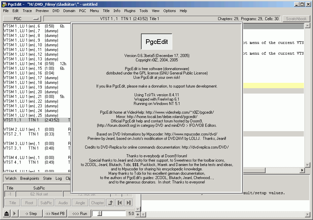The image size is (313, 220).
Task: Click the current PGC info bar 'VTST 1,1 TTN 1'
Action: 162,19
